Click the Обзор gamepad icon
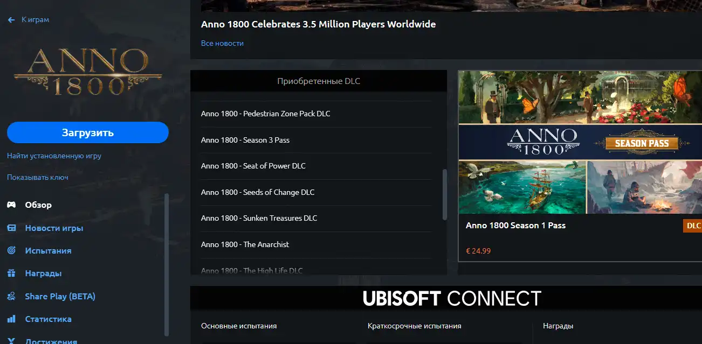The height and width of the screenshot is (344, 702). pos(11,205)
